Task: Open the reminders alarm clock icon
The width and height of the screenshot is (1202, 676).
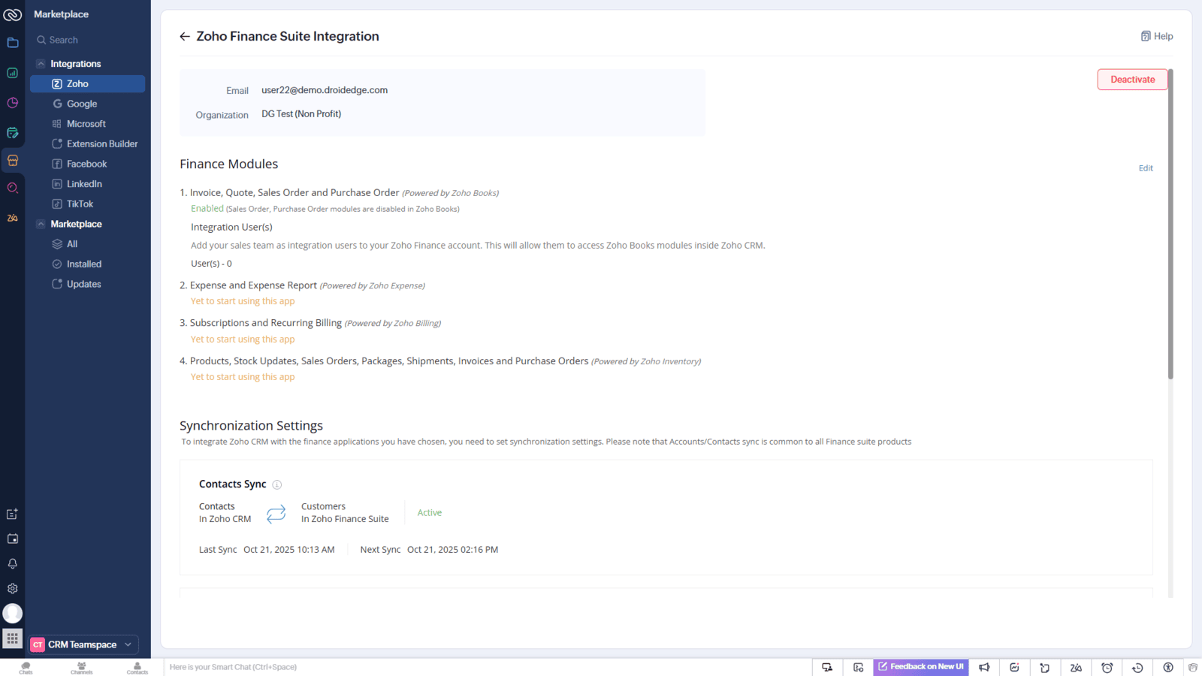Action: 1107,667
